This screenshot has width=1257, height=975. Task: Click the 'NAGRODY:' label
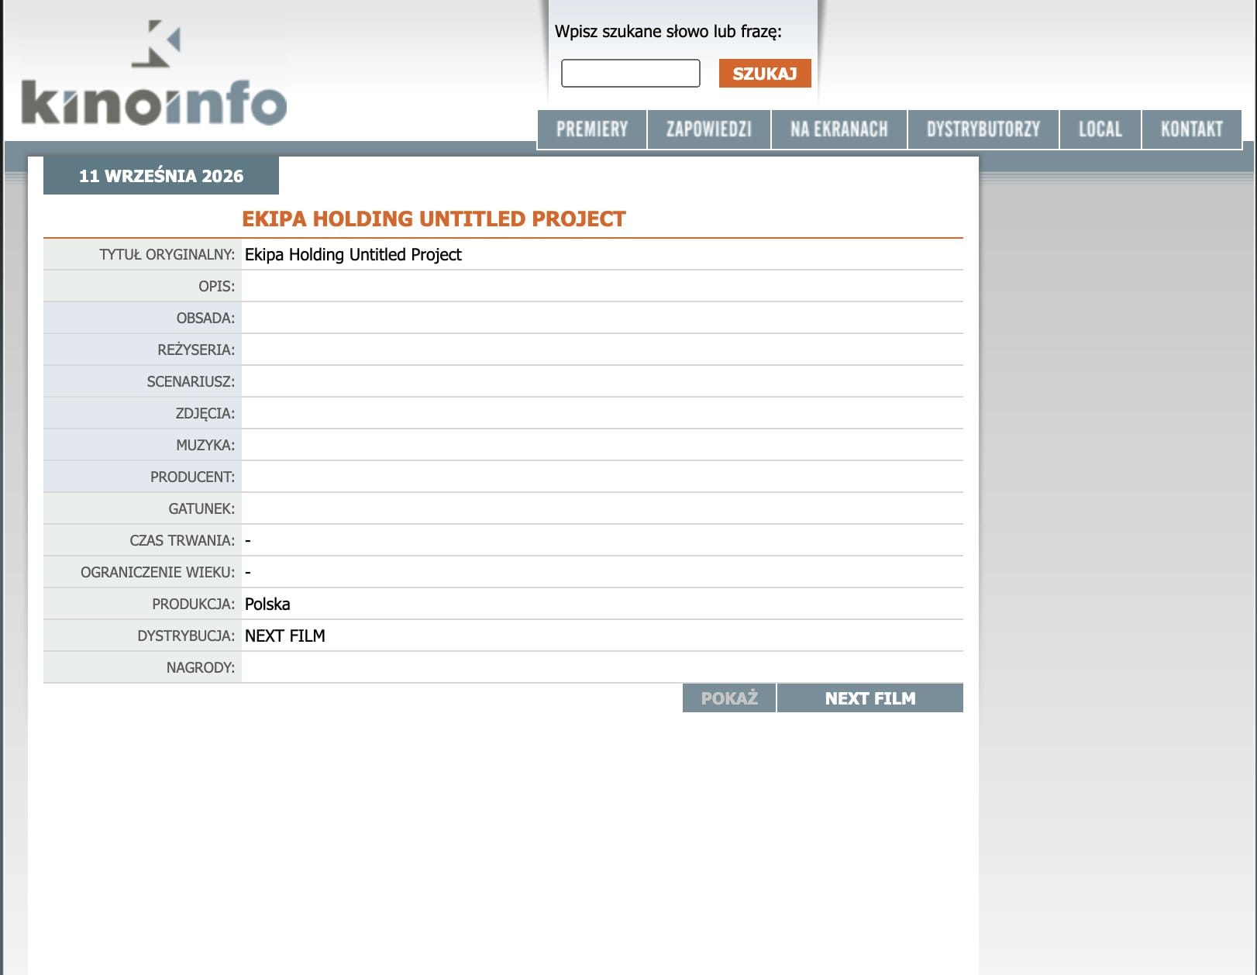(x=201, y=668)
